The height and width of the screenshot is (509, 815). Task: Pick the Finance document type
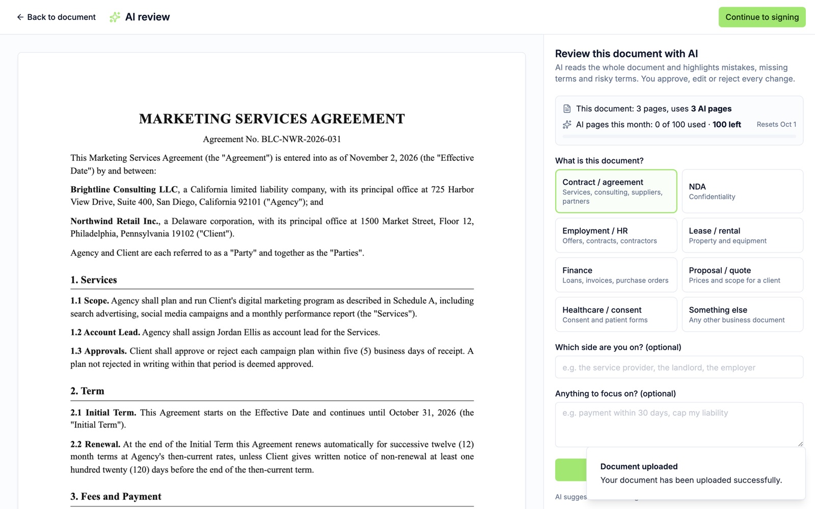tap(616, 275)
